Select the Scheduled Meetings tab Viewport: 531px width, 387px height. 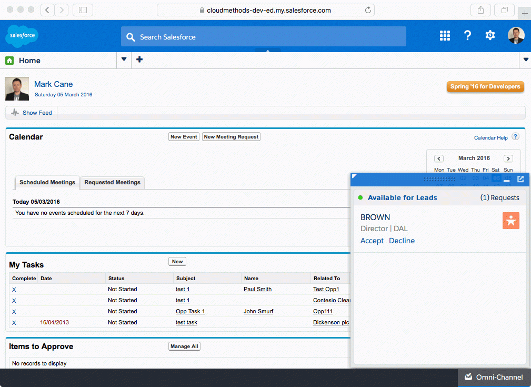47,182
